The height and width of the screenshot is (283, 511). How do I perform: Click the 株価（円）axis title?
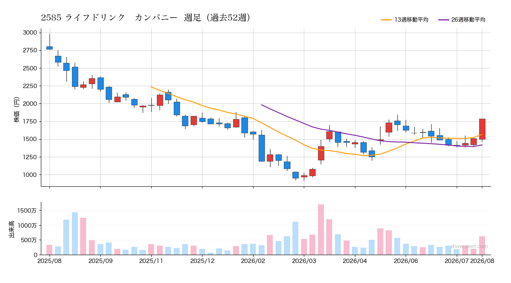coord(17,107)
